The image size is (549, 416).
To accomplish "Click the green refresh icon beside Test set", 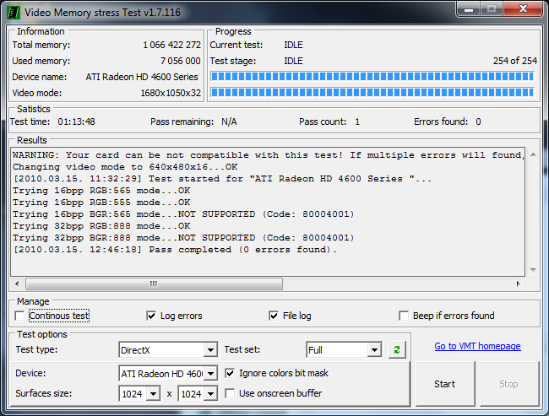I will click(x=397, y=349).
